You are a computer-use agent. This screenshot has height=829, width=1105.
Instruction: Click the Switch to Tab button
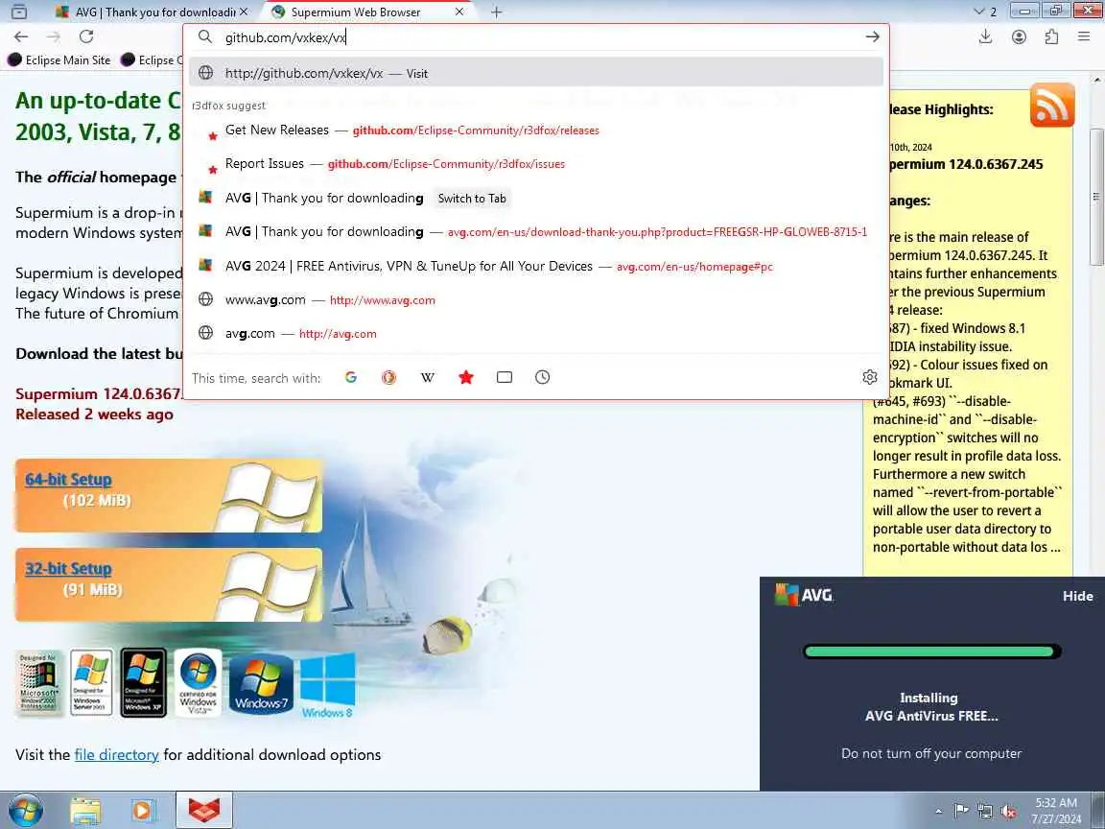point(472,198)
